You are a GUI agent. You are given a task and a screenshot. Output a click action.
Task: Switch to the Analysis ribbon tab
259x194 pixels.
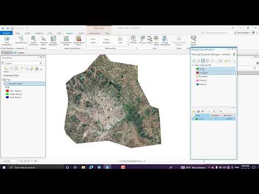[x=39, y=33]
